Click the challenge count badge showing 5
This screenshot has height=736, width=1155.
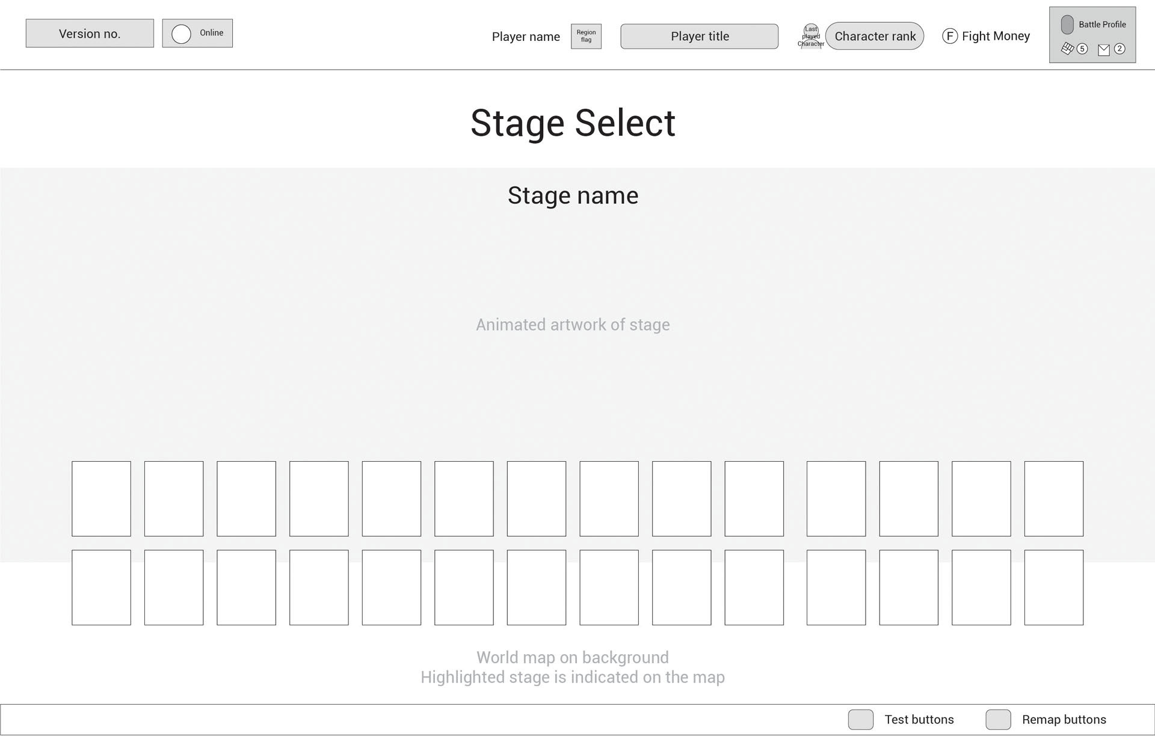click(x=1082, y=49)
